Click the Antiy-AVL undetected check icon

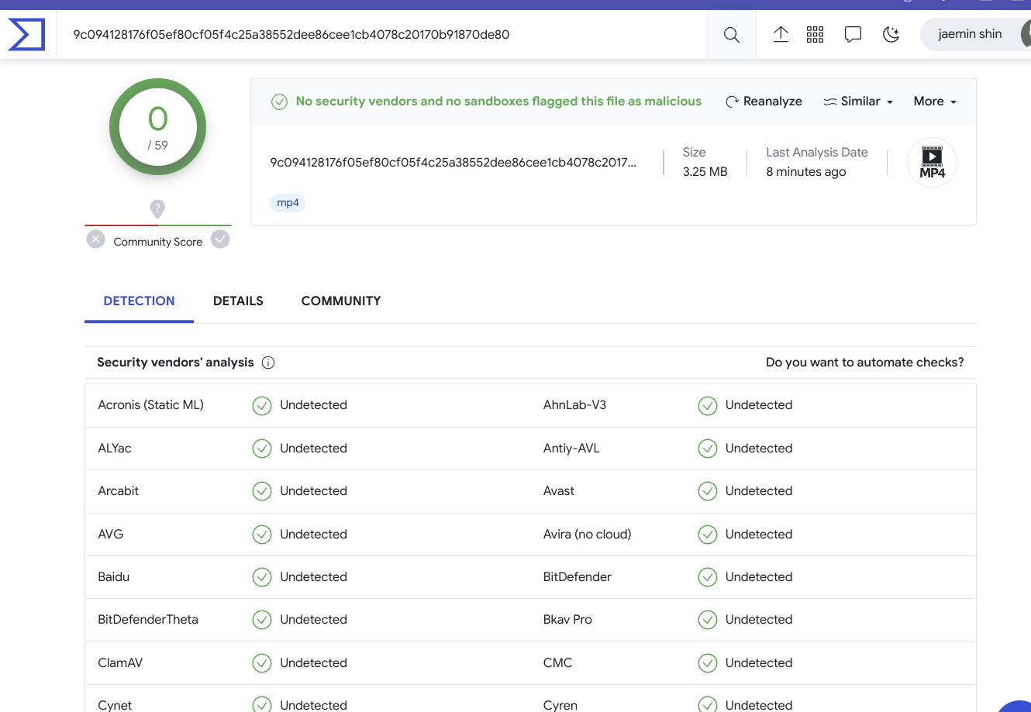[708, 449]
